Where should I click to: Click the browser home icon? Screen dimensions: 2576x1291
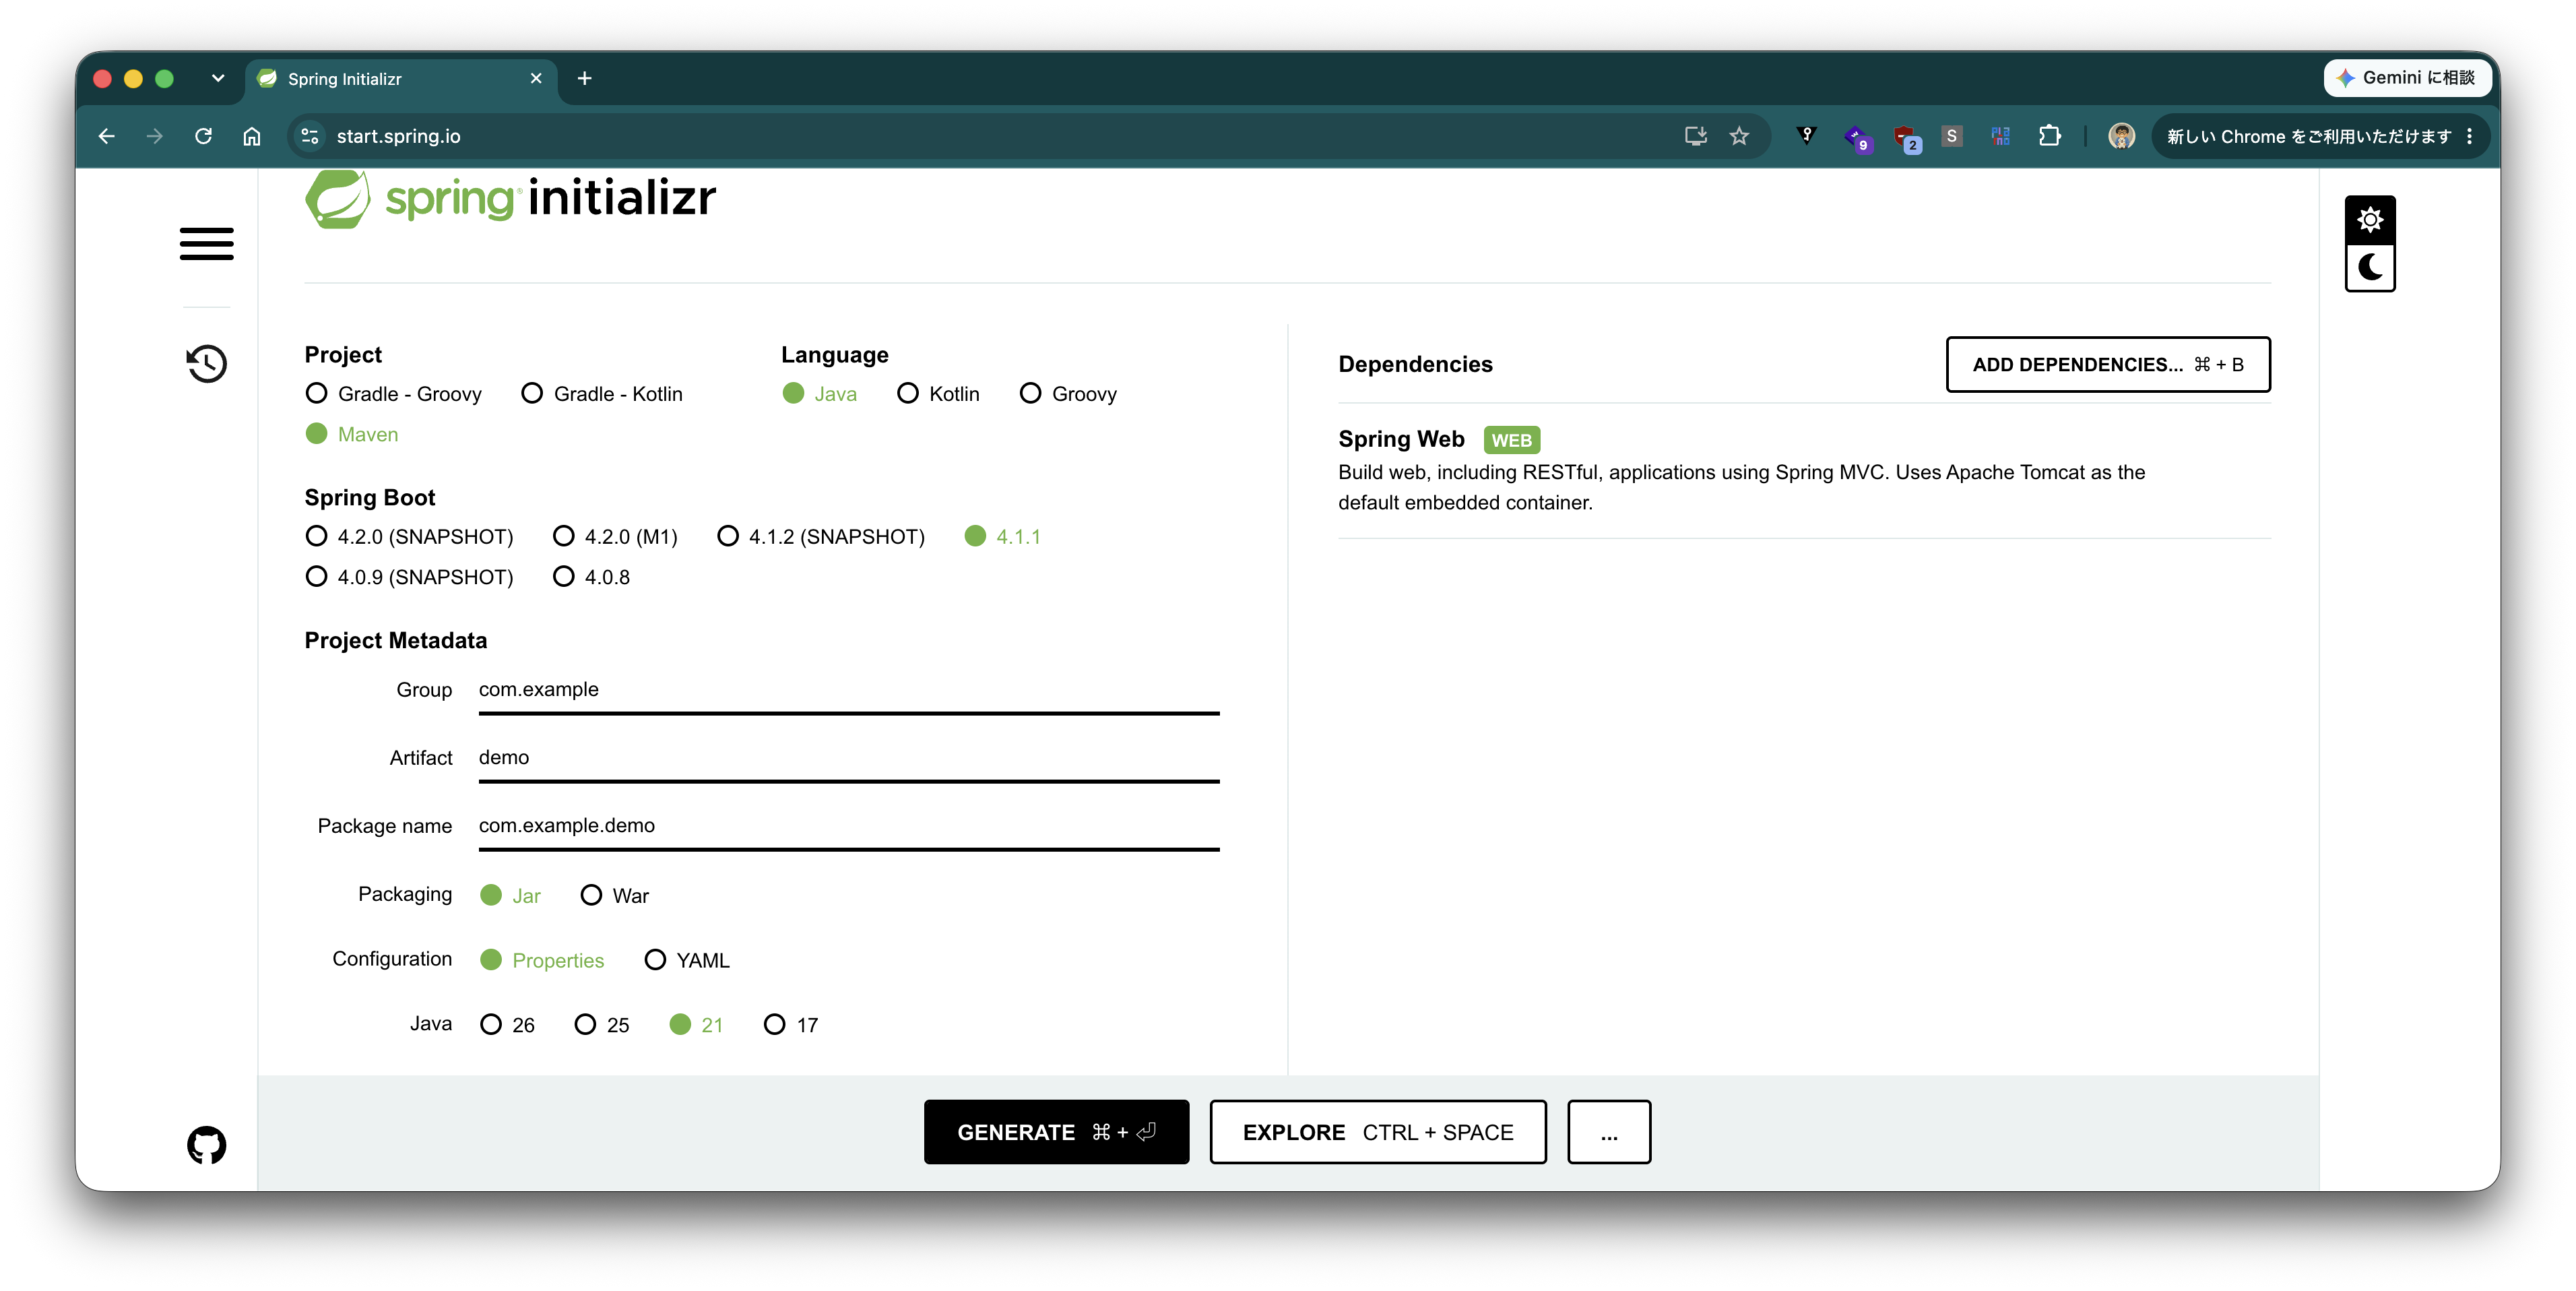(252, 136)
